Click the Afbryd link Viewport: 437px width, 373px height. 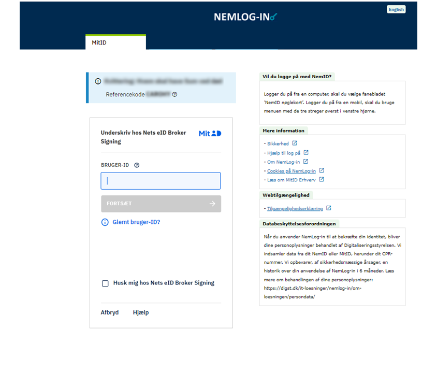tap(110, 312)
